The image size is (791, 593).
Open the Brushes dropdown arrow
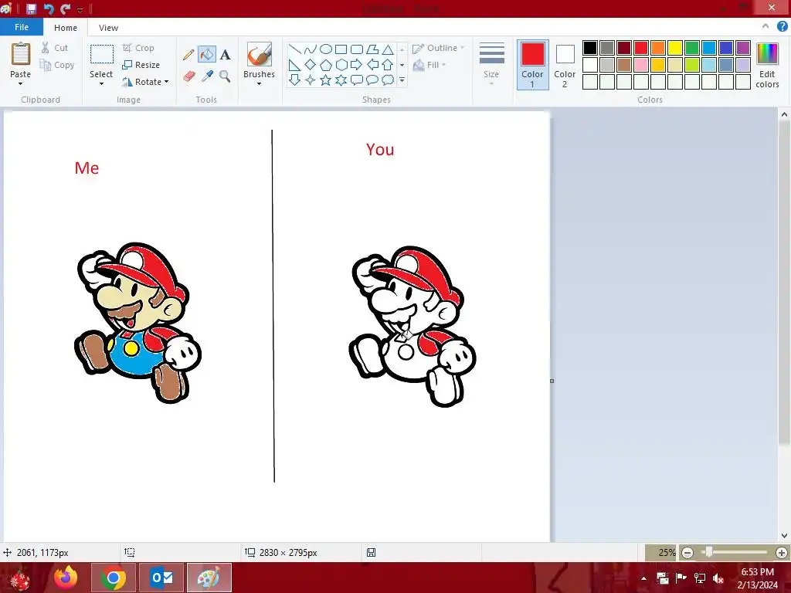260,83
